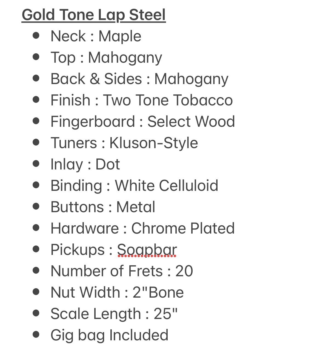This screenshot has height=348, width=323.
Task: Click the 'Hardware : Chrome Plated' line
Action: [x=143, y=228]
